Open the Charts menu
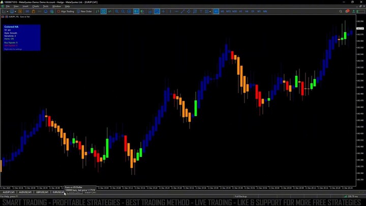 point(36,6)
